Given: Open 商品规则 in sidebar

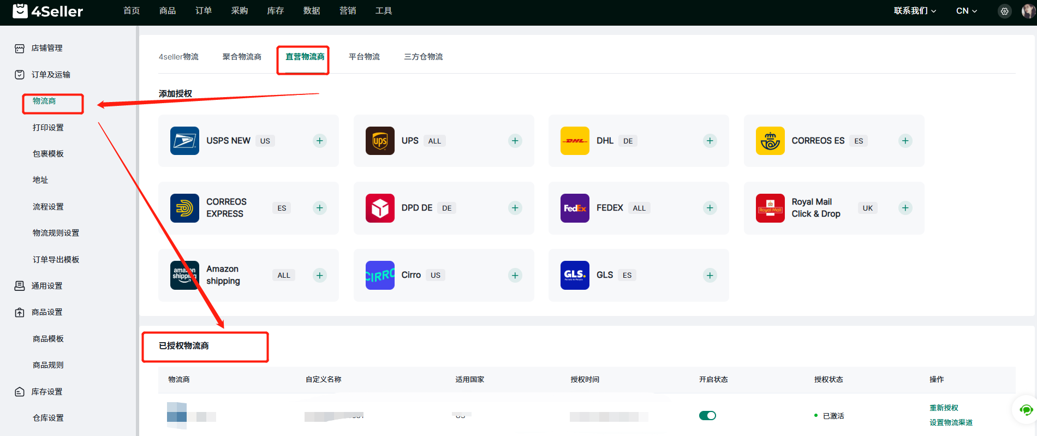Looking at the screenshot, I should point(48,365).
